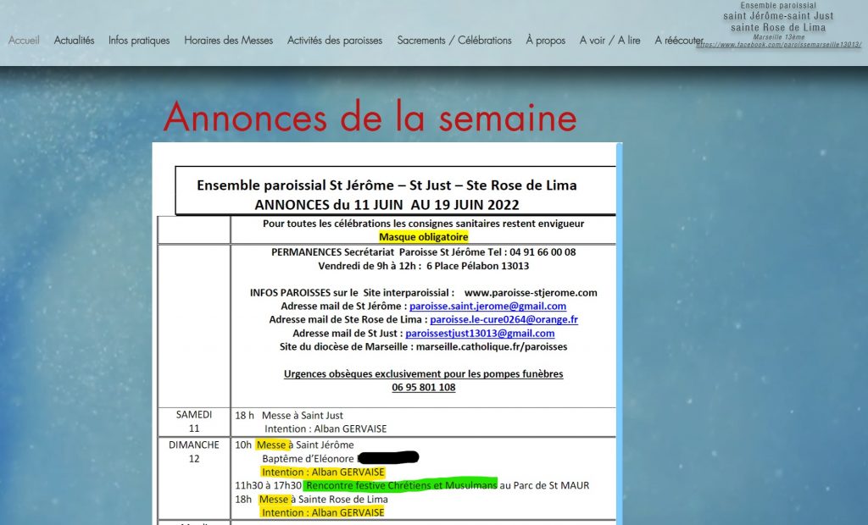Open the paroisse.le-cure0264@orange.fr email link
Image resolution: width=868 pixels, height=525 pixels.
pyautogui.click(x=504, y=319)
